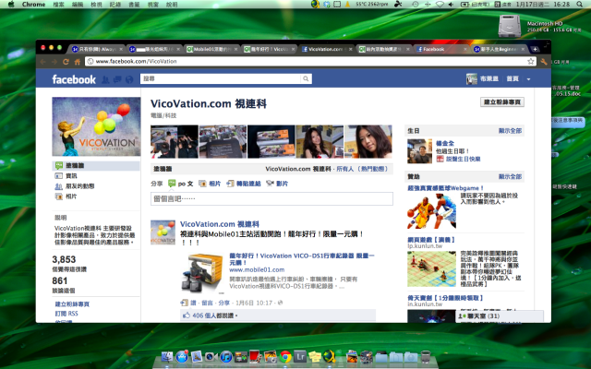This screenshot has height=369, width=591.
Task: Open Finder from the Dock
Action: point(167,356)
